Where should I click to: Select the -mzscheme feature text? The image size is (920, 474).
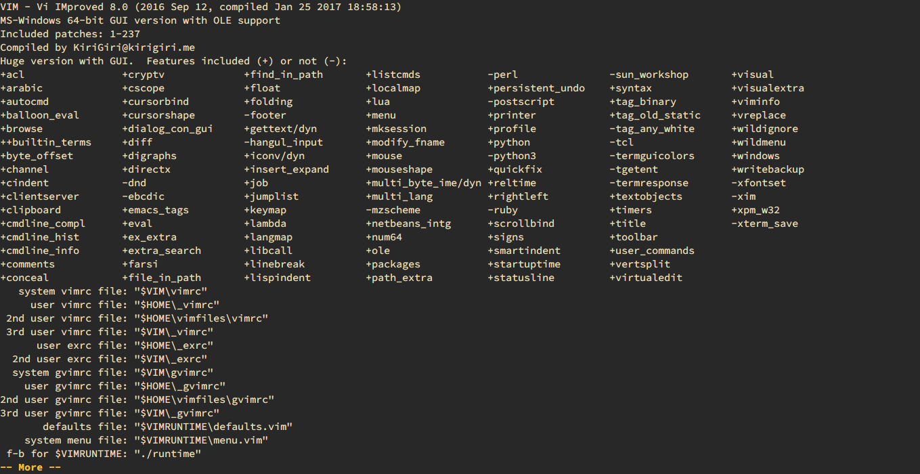tap(393, 210)
